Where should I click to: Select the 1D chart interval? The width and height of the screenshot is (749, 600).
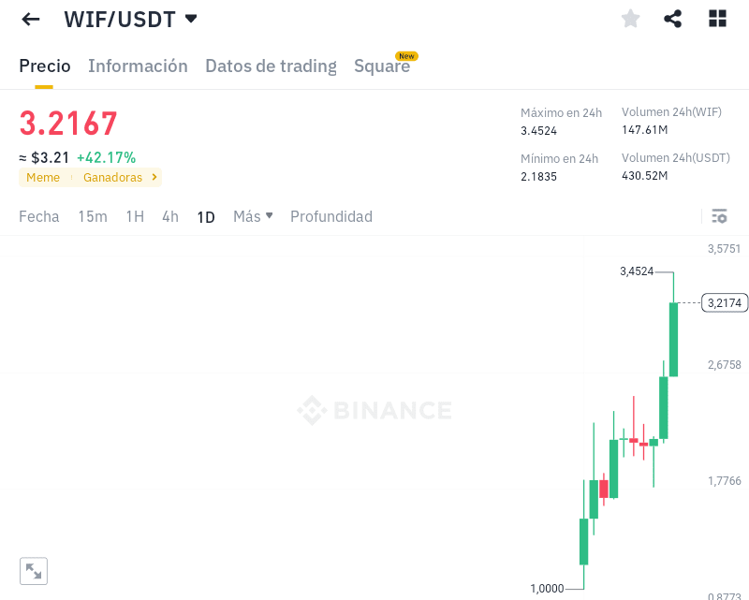coord(206,217)
